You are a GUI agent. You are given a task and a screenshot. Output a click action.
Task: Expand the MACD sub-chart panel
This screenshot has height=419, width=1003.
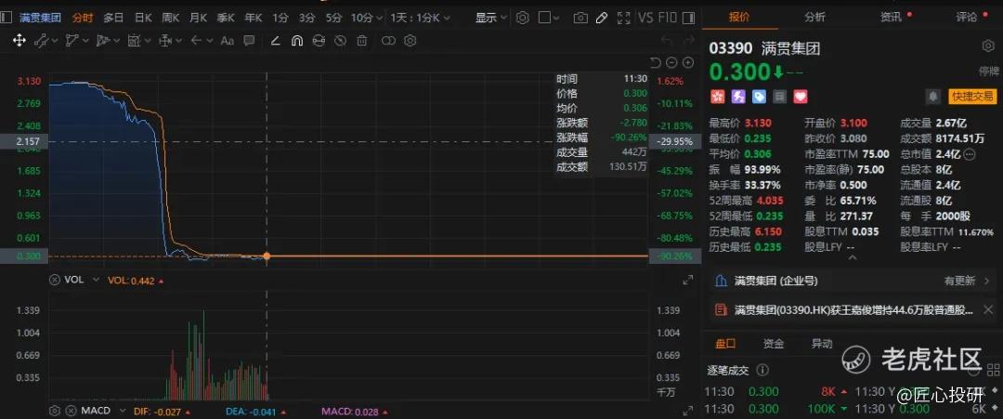click(x=688, y=410)
